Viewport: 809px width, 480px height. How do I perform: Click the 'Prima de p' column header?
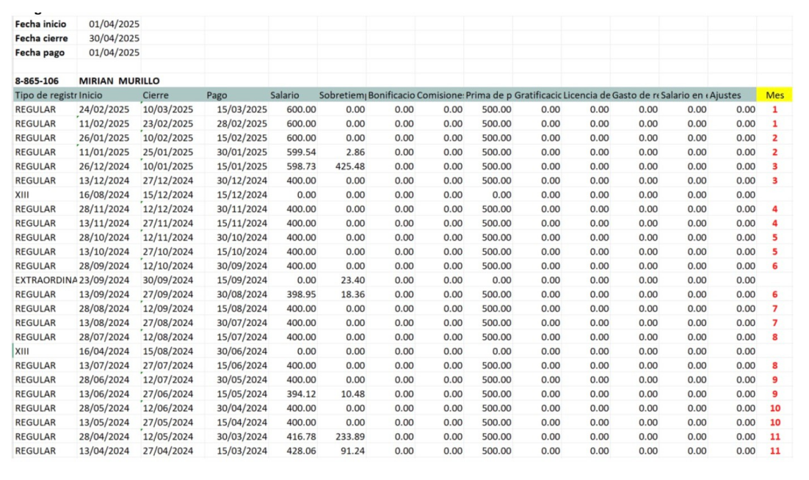[489, 95]
